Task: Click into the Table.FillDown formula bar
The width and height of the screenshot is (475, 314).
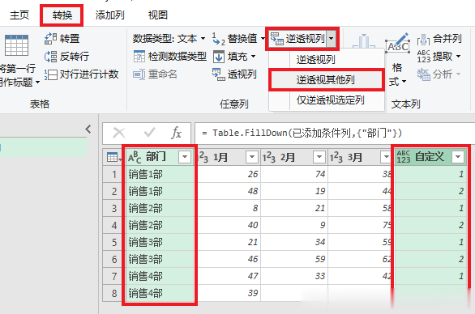Action: click(x=335, y=133)
